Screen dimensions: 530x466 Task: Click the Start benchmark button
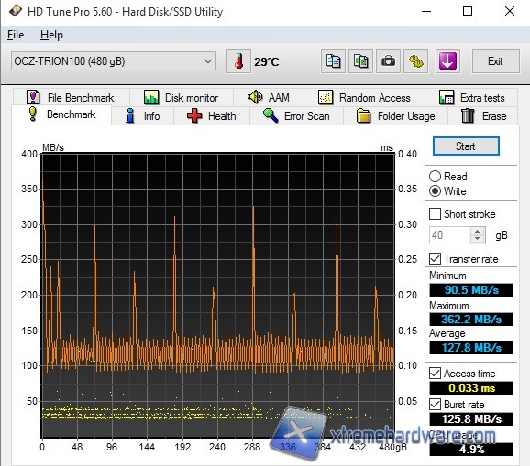(466, 146)
